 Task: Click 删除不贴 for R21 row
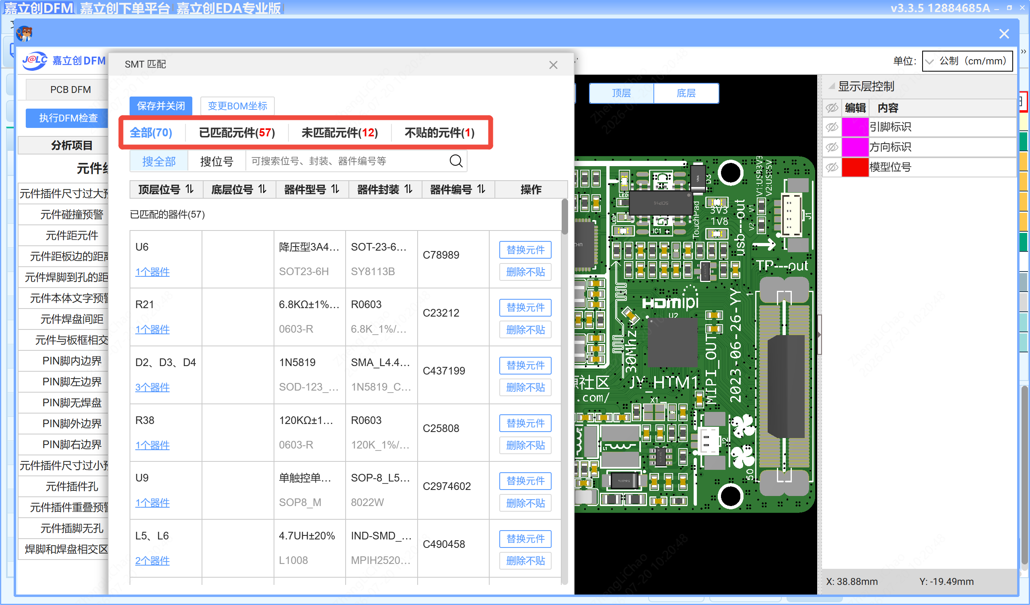tap(525, 330)
